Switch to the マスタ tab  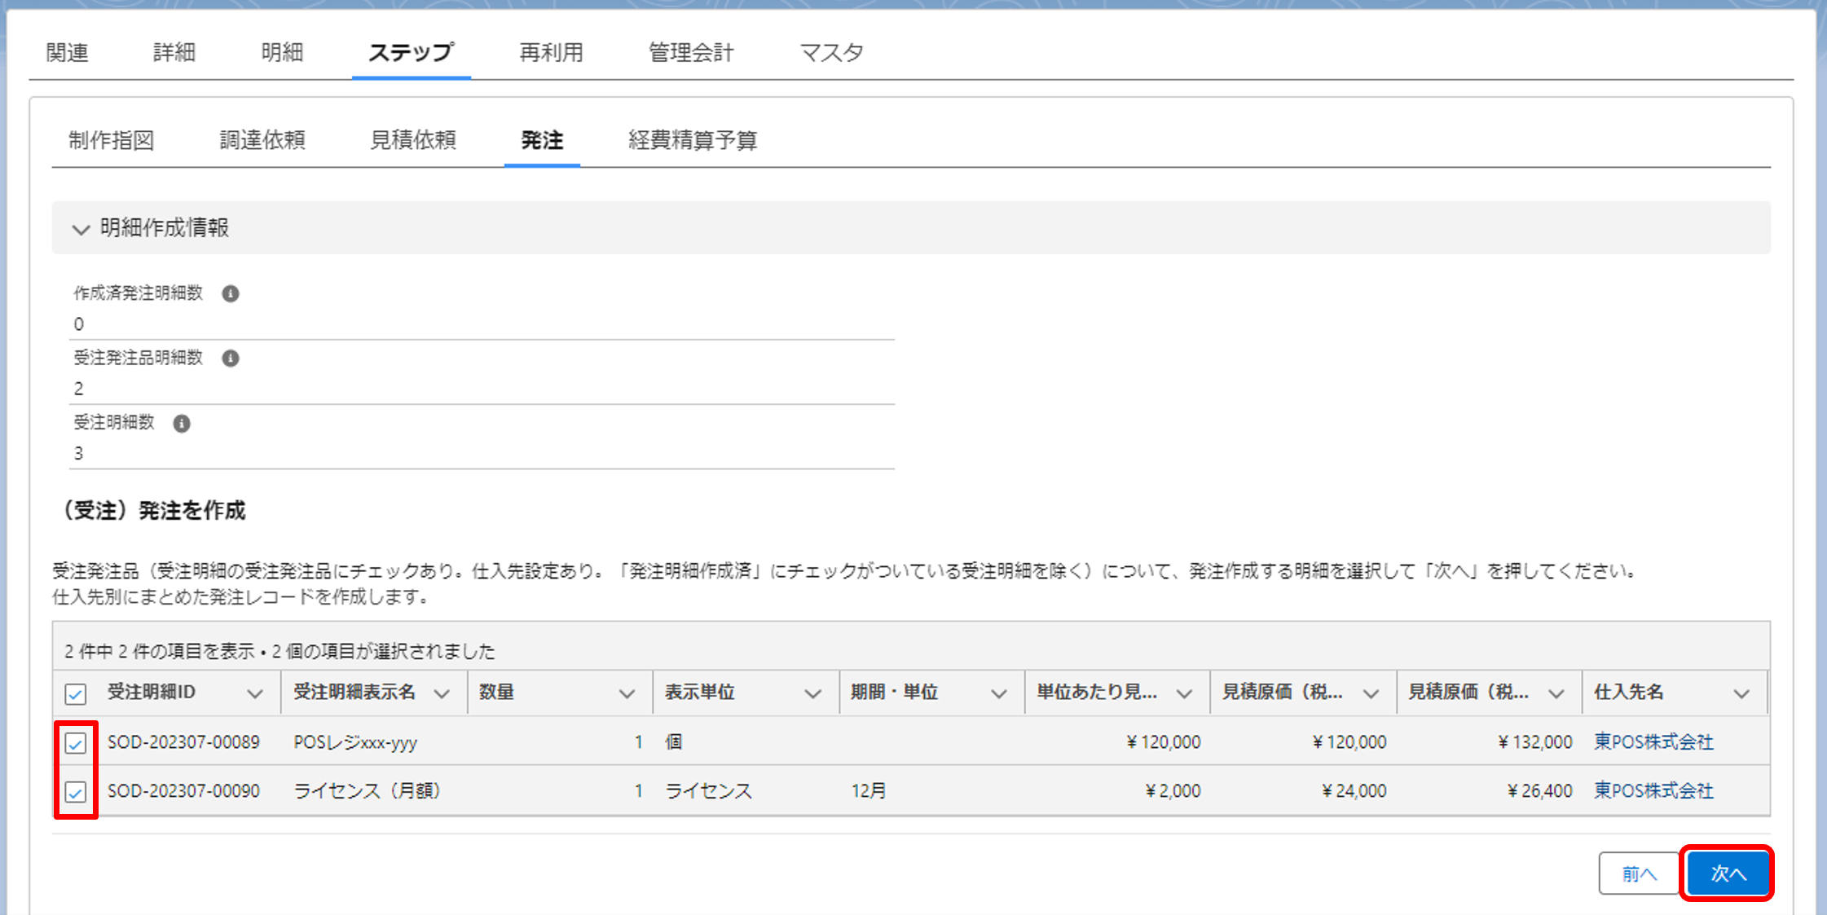click(x=831, y=53)
